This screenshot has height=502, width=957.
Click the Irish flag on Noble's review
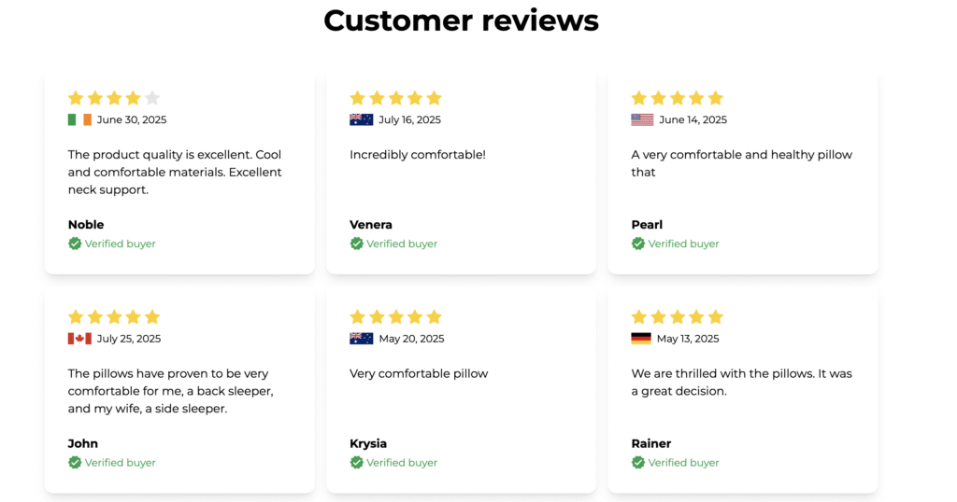[79, 119]
